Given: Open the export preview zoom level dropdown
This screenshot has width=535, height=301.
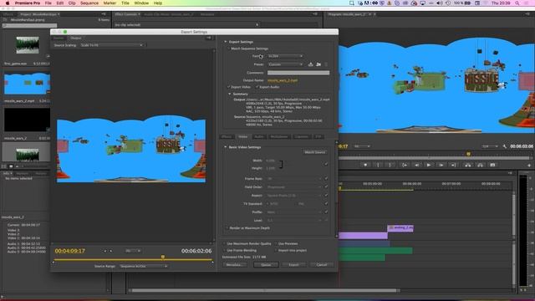Looking at the screenshot, I should click(133, 251).
